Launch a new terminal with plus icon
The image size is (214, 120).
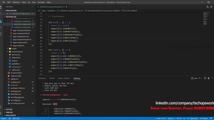coord(200,78)
